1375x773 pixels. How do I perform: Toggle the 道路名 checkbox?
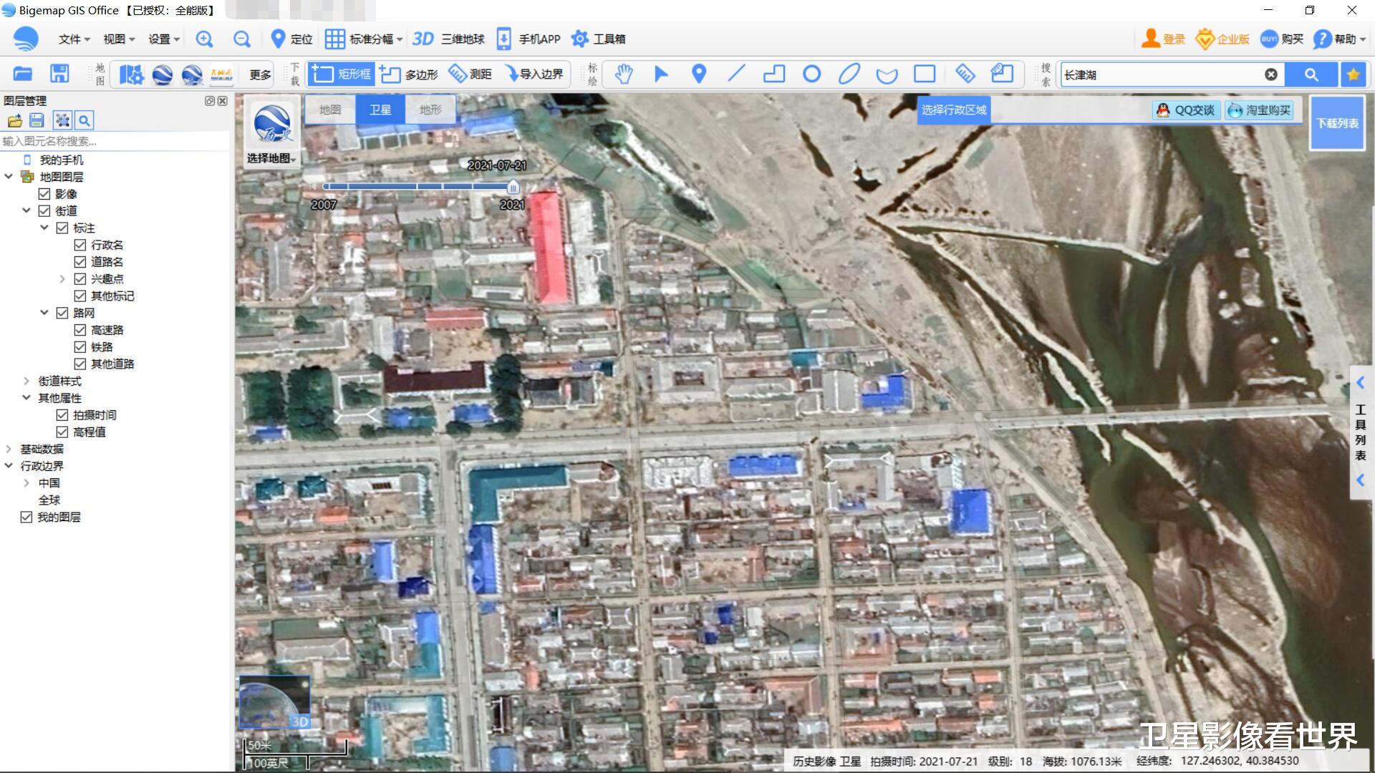[80, 262]
